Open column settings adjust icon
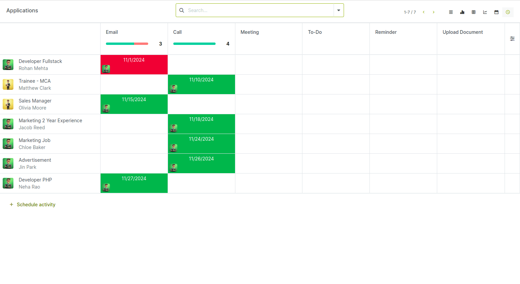The image size is (520, 284). (512, 39)
